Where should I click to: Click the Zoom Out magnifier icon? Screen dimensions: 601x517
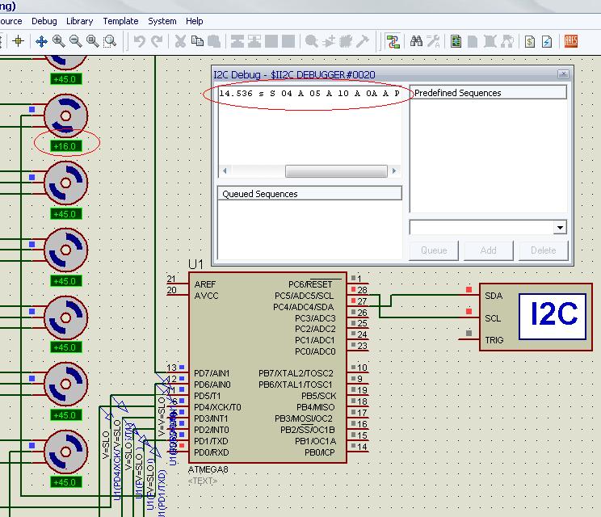pos(76,41)
